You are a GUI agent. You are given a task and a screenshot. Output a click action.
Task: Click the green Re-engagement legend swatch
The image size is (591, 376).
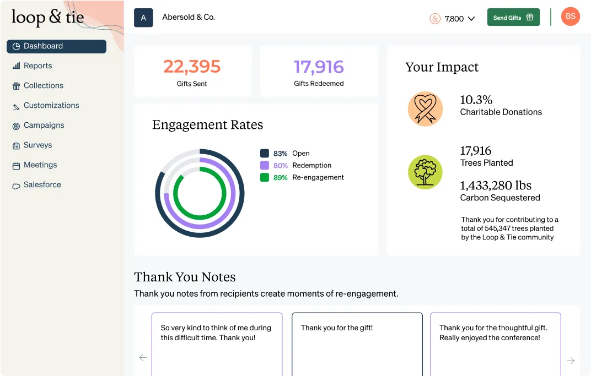coord(265,177)
